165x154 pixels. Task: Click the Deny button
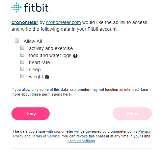(x=30, y=113)
